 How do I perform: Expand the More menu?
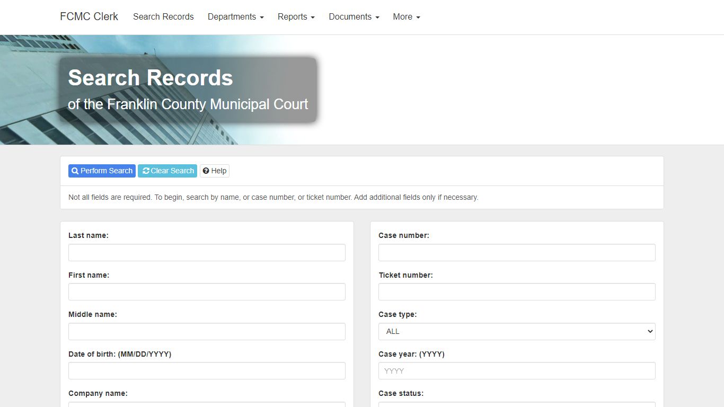click(406, 17)
